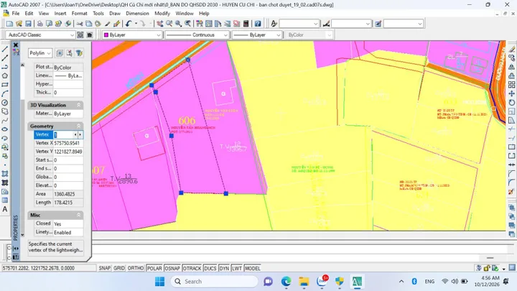Click the Closed property value Yes
This screenshot has height=291, width=517.
pyautogui.click(x=68, y=223)
